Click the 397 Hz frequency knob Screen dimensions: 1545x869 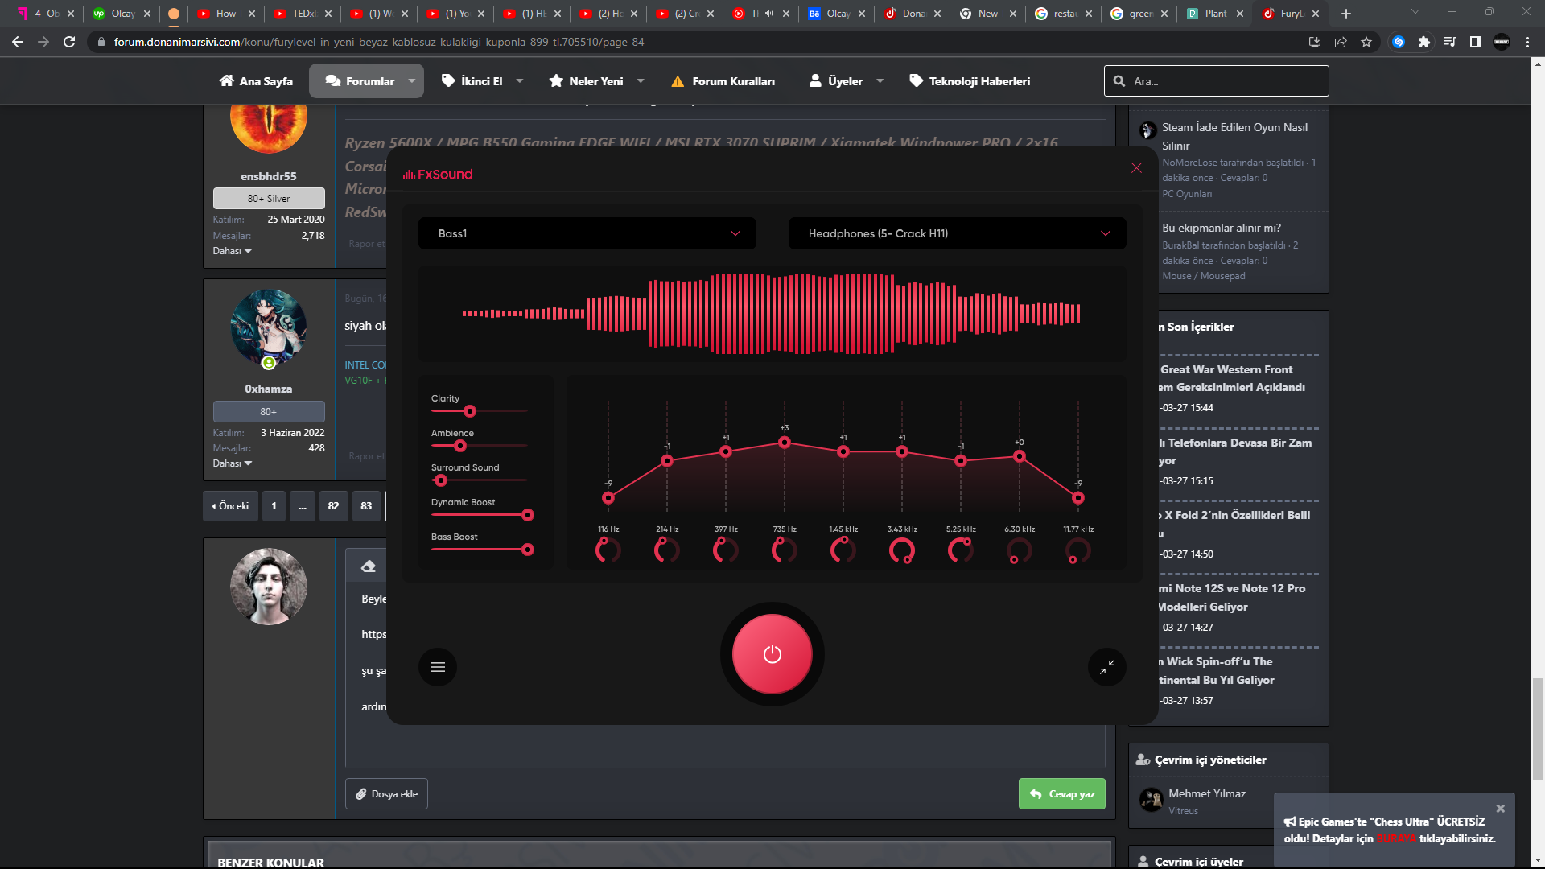726,550
